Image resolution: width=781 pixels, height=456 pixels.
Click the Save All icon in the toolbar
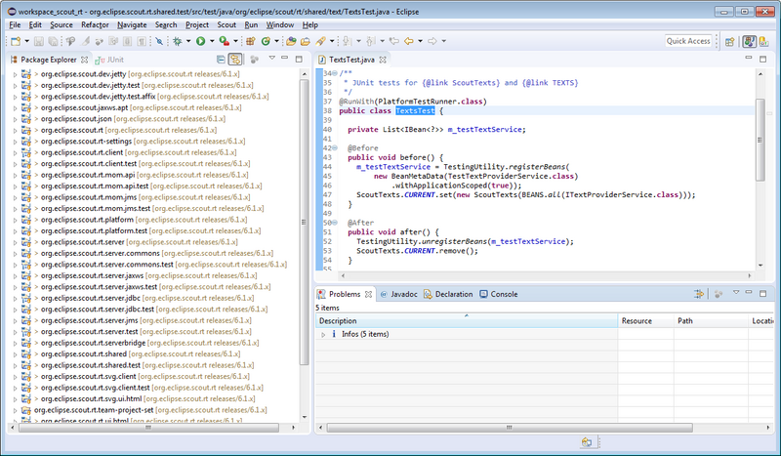(53, 41)
